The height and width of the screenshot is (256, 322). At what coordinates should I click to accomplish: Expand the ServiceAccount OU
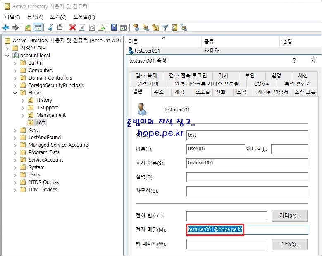15,160
